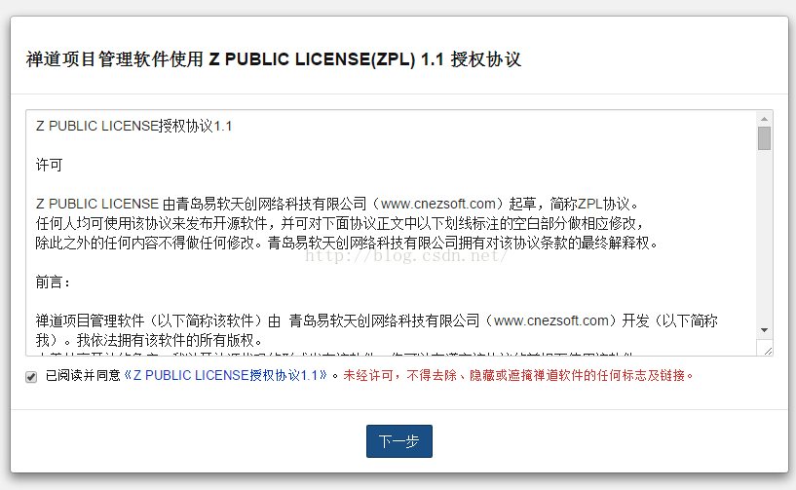Click the line 我）。我依法拥有该软件的所有版权。
This screenshot has width=796, height=490.
pos(151,340)
